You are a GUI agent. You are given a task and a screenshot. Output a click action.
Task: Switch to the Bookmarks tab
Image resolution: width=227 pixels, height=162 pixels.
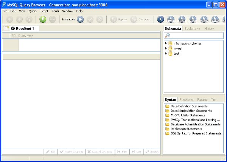pos(192,29)
